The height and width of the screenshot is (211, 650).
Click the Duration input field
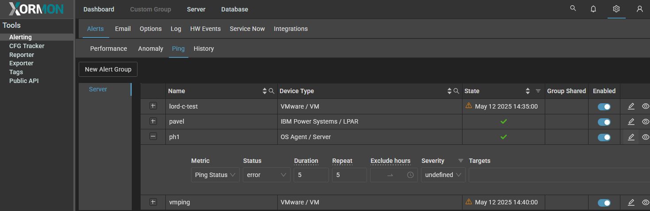[x=311, y=175]
